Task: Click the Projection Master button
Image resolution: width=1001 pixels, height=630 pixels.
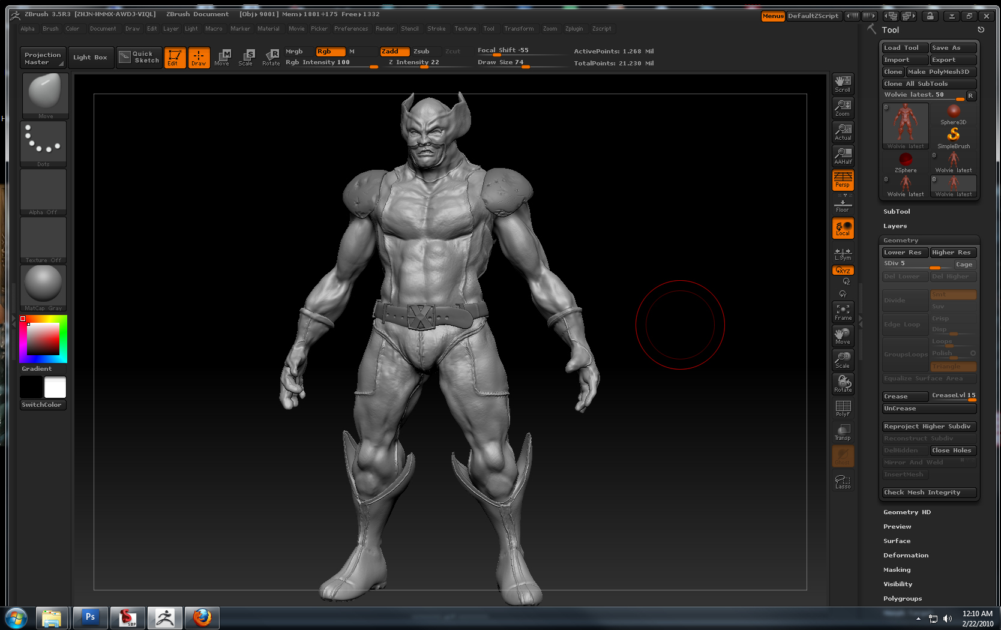Action: pyautogui.click(x=43, y=58)
